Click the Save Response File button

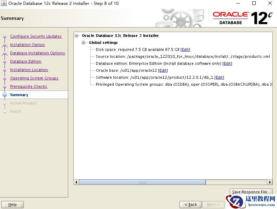pos(251,192)
